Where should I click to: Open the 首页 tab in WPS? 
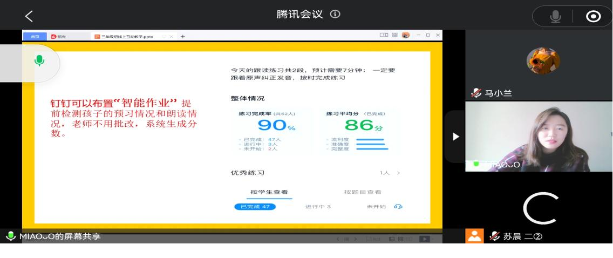tap(35, 36)
